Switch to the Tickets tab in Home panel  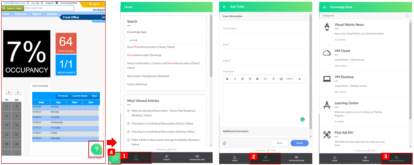[167, 158]
